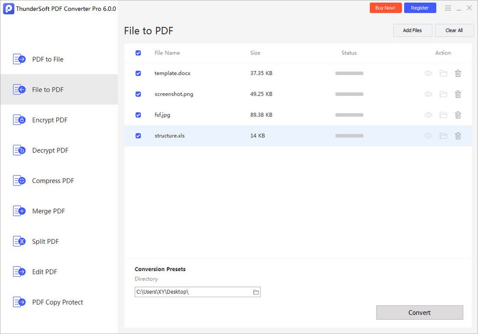Preview fsf.jpg with the eye icon

429,115
